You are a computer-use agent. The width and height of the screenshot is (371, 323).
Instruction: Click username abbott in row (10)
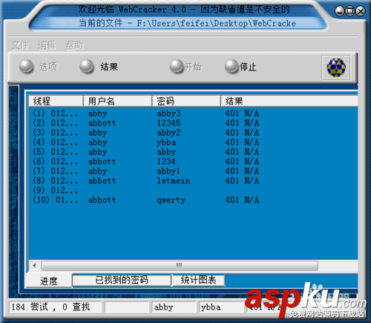click(x=102, y=200)
